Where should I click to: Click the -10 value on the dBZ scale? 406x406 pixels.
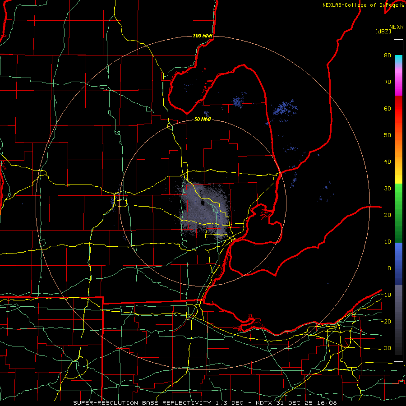386,295
